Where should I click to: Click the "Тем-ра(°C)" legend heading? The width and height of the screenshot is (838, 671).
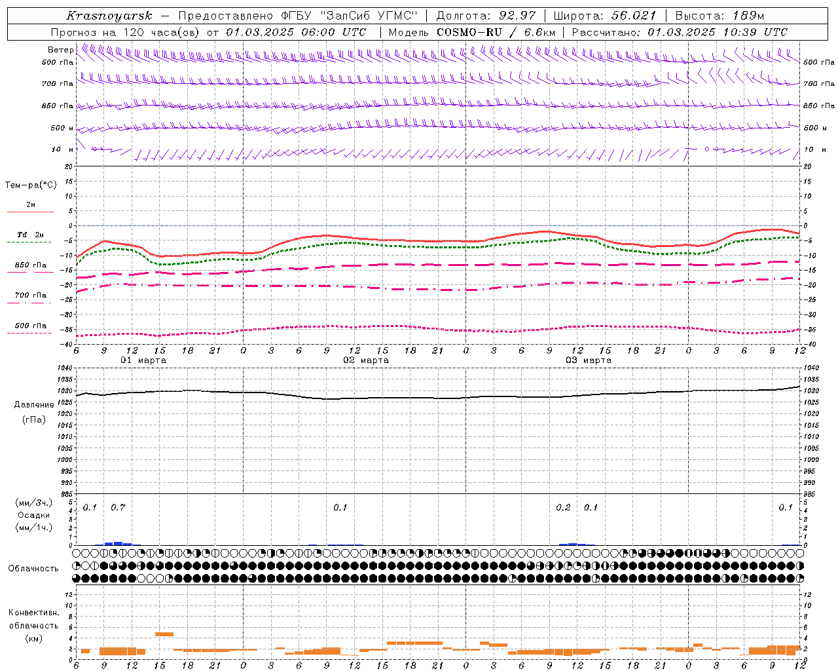coord(31,185)
